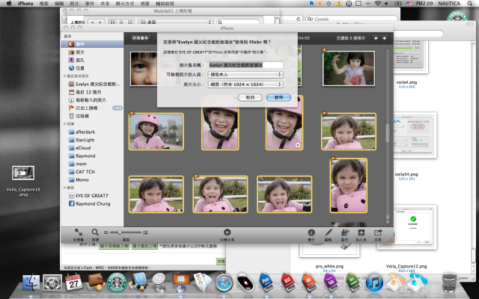Viewport: 479px width, 299px height.
Task: Select the Raymond Chung Facebook account
Action: (x=92, y=203)
